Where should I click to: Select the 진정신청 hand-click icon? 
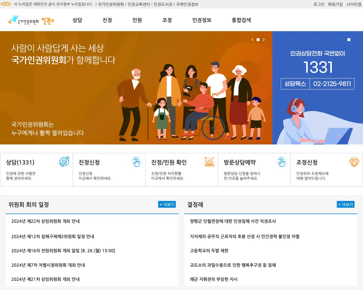[136, 162]
